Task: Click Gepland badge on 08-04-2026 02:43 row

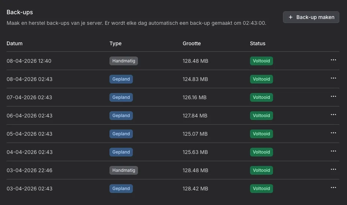Action: tap(121, 79)
